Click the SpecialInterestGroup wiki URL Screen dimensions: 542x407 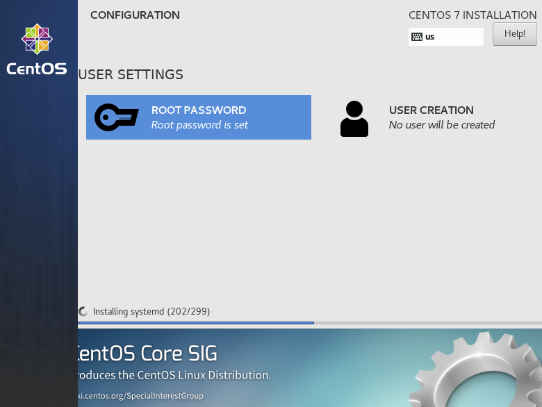(140, 396)
